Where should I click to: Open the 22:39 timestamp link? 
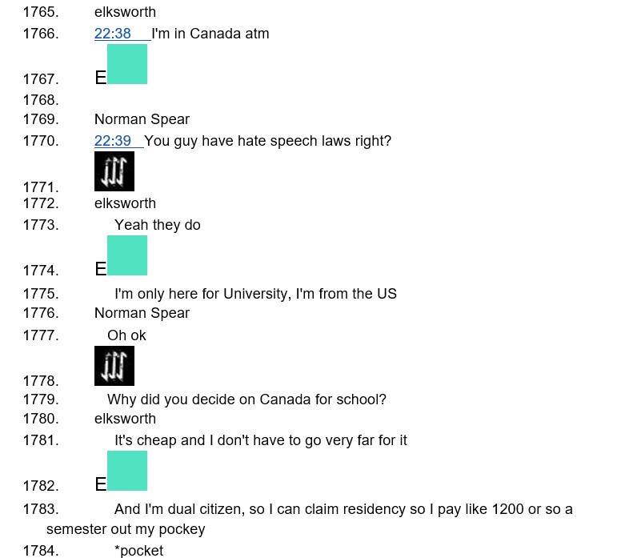coord(113,141)
